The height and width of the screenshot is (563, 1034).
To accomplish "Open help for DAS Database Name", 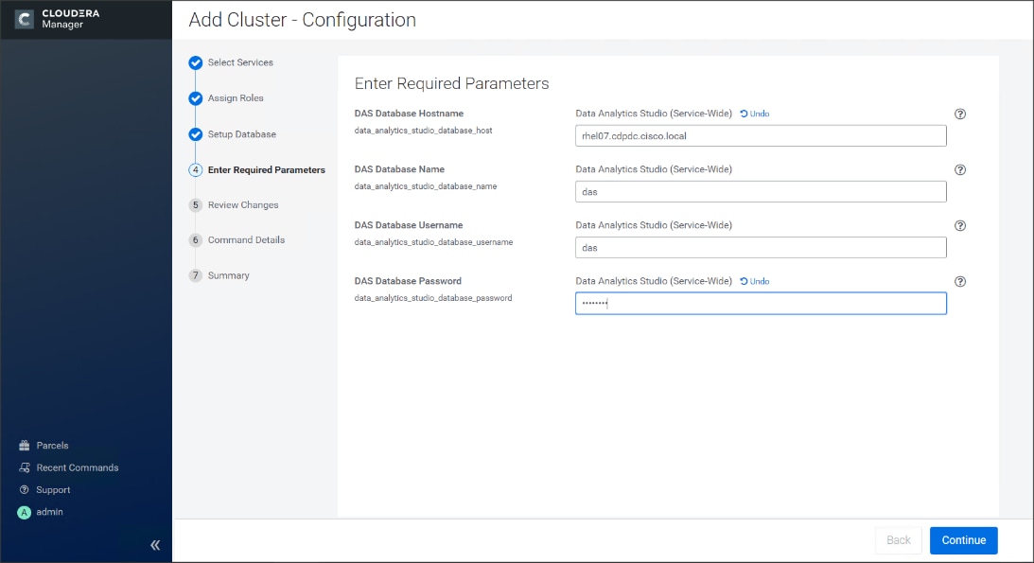I will 960,170.
